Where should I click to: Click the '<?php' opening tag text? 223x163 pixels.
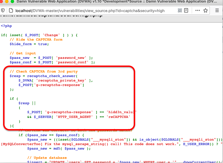click(x=6, y=26)
